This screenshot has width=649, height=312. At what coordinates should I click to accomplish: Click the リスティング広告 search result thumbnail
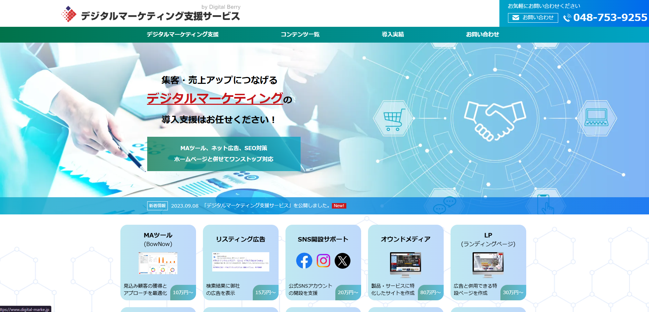click(240, 262)
